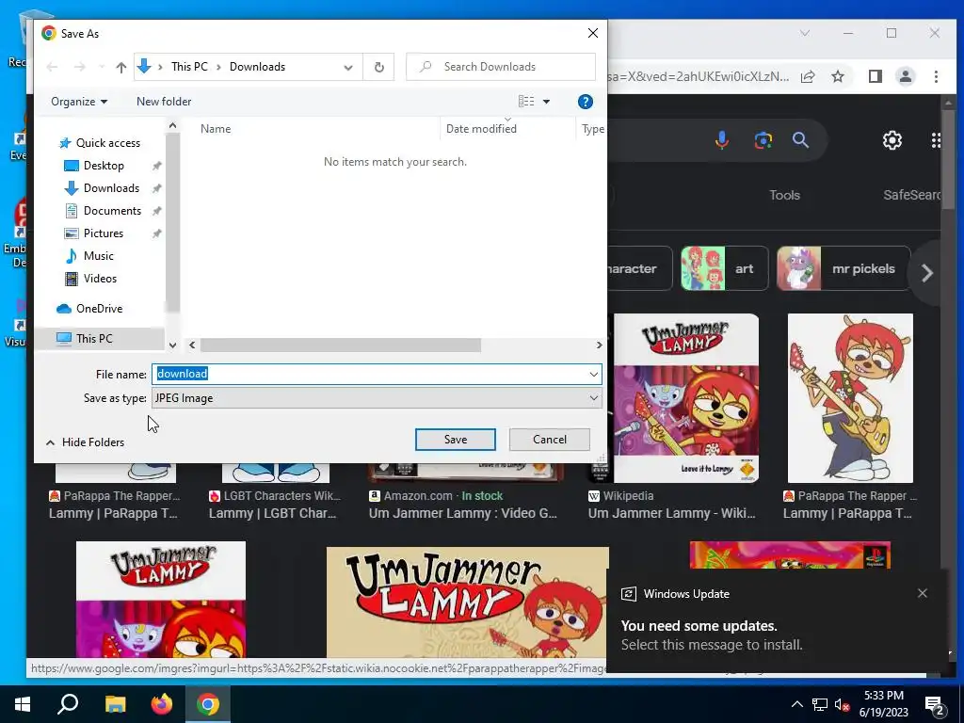Expand the address bar path history dropdown

pos(348,68)
